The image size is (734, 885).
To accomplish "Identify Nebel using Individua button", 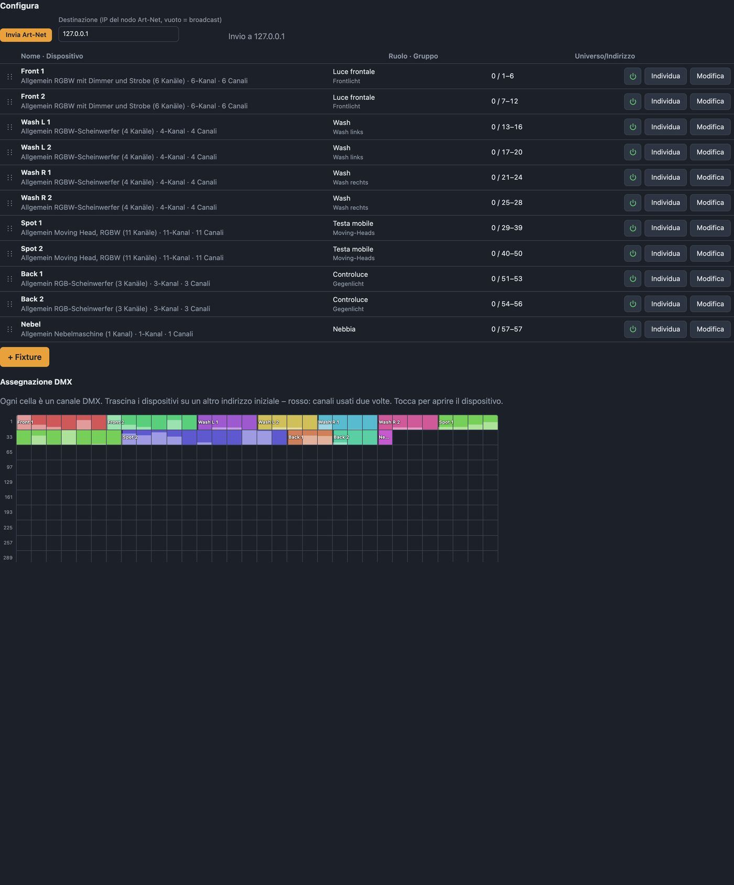I will (665, 329).
